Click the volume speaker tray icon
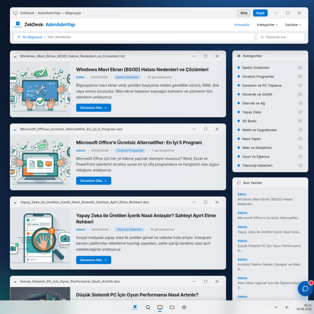This screenshot has width=314, height=314. tap(287, 307)
